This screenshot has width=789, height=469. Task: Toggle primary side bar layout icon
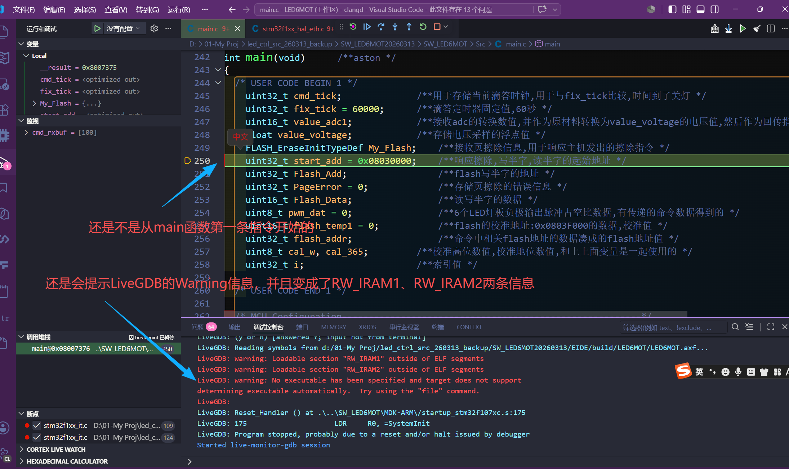[x=672, y=9]
